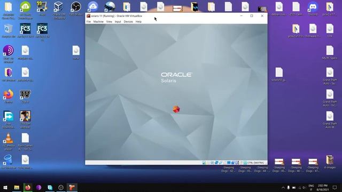Click the keyboard capture icon beside host key

(x=245, y=163)
